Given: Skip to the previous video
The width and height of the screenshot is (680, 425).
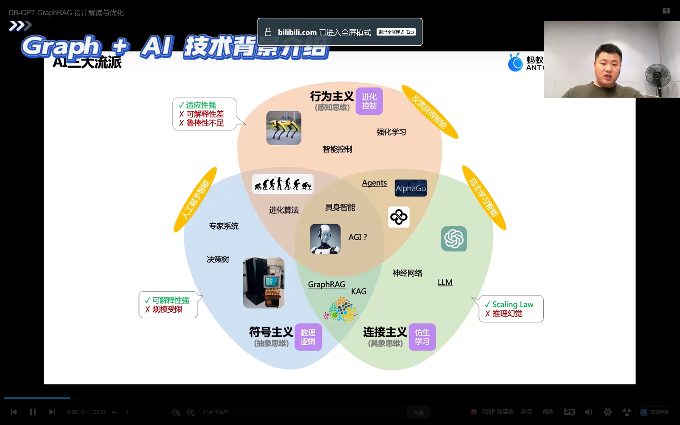Looking at the screenshot, I should (x=14, y=412).
